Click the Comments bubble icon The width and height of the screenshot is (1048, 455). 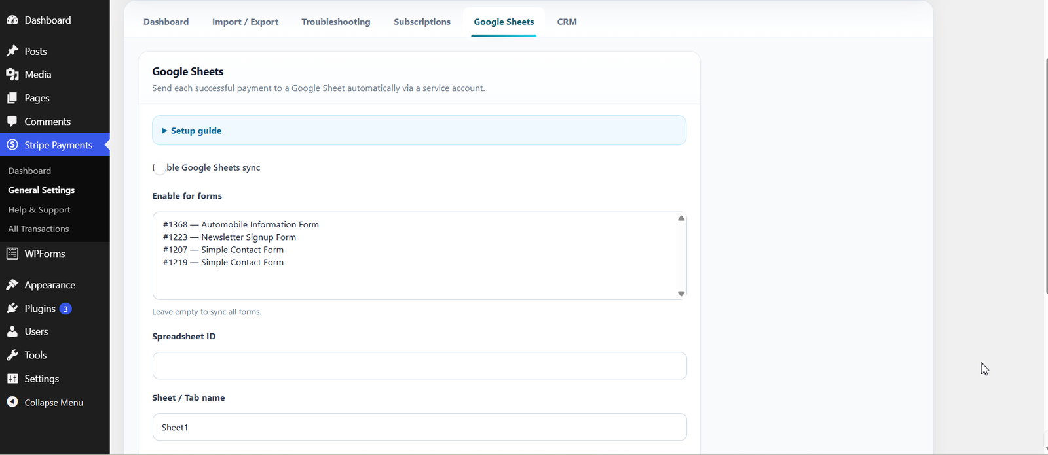pyautogui.click(x=12, y=122)
